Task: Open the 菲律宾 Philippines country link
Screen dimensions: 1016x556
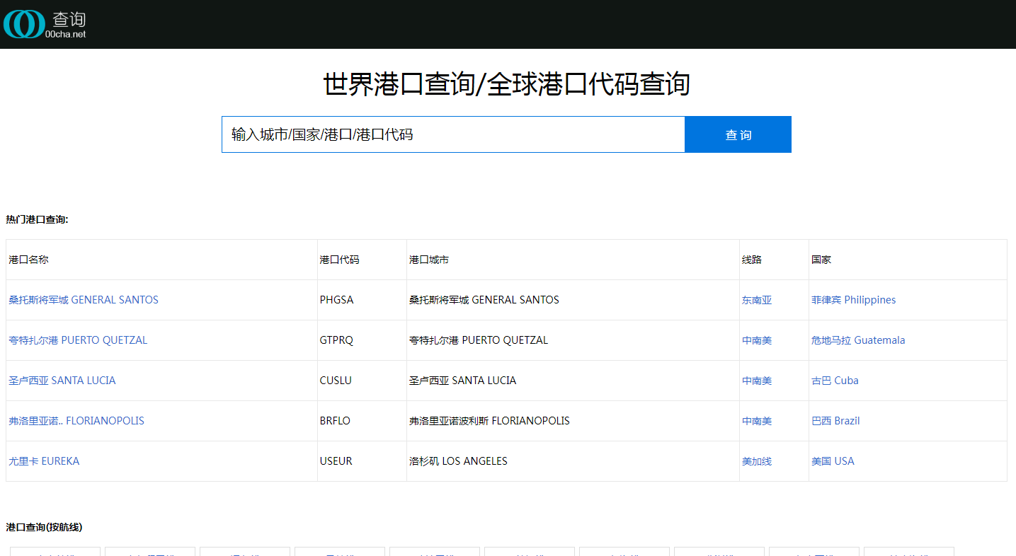Action: (x=853, y=299)
